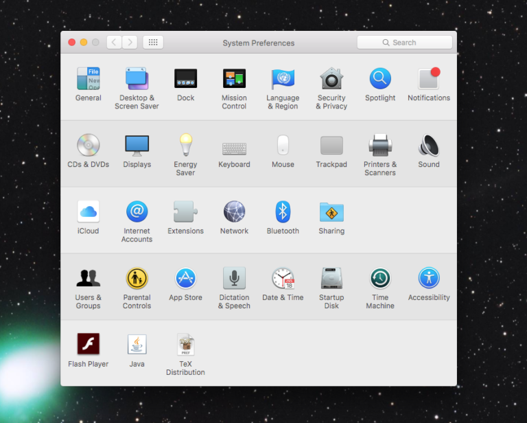Click the Search field
The image size is (527, 423).
click(405, 43)
